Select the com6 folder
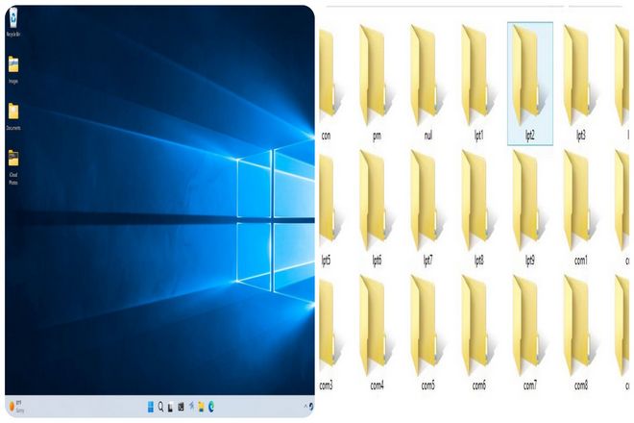The image size is (634, 423). tap(478, 333)
